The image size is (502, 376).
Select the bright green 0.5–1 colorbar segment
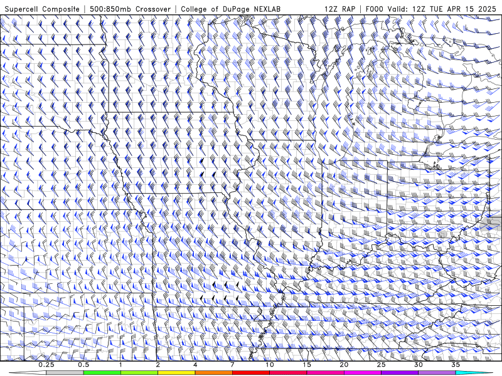click(x=102, y=373)
